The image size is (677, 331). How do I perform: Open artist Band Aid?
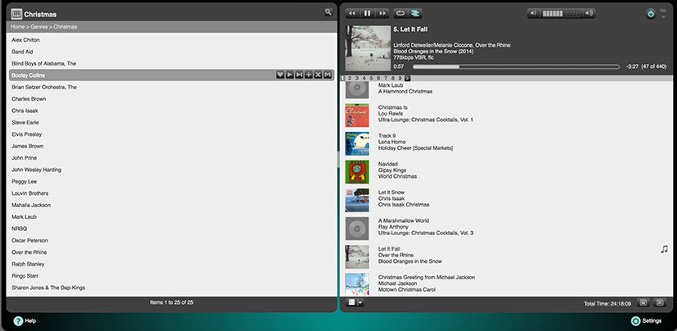point(22,52)
